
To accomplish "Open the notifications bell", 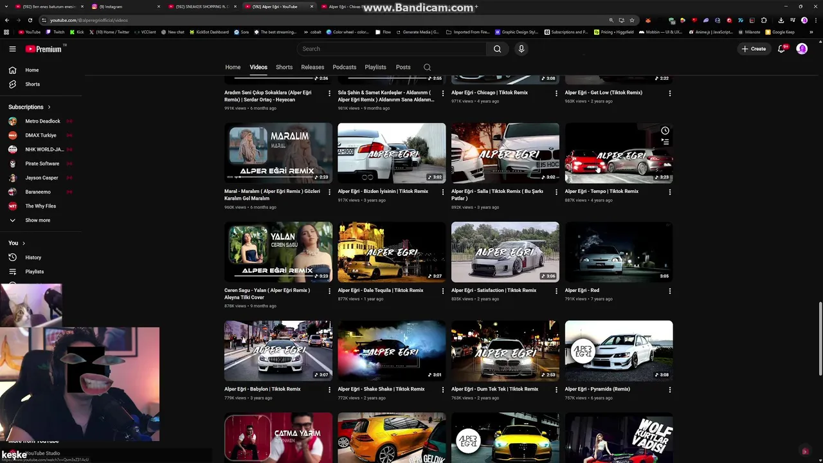I will click(782, 49).
